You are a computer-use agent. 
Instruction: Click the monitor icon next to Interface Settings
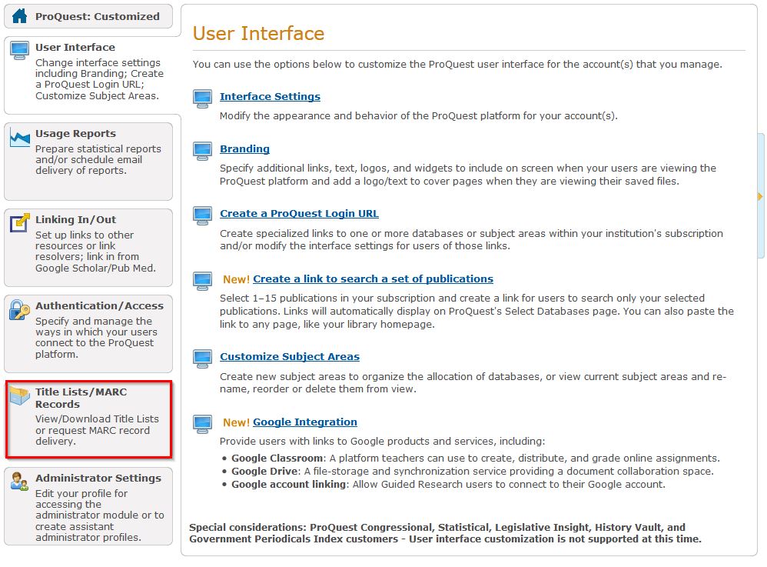pos(202,98)
